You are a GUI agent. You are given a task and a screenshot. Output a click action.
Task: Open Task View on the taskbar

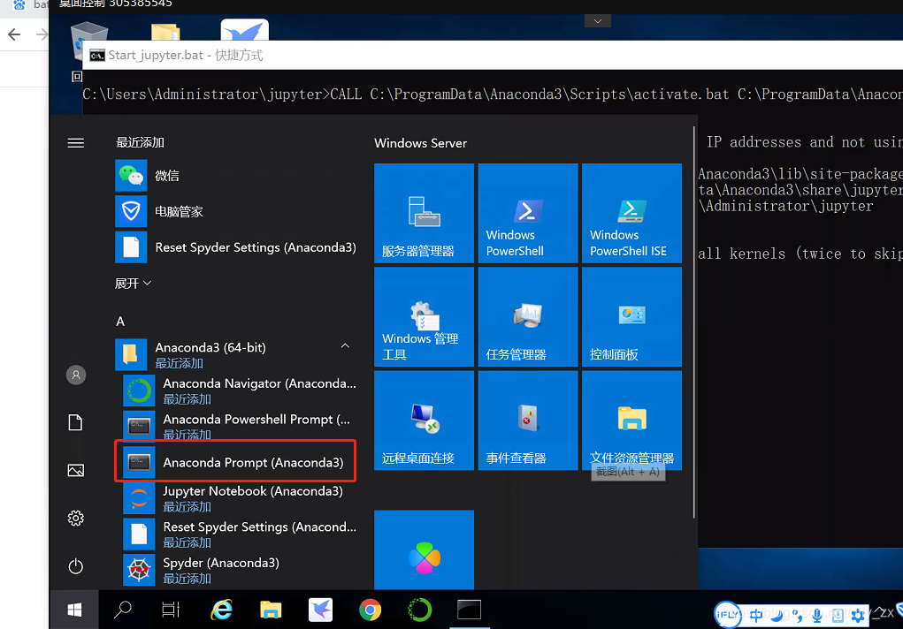pyautogui.click(x=171, y=610)
